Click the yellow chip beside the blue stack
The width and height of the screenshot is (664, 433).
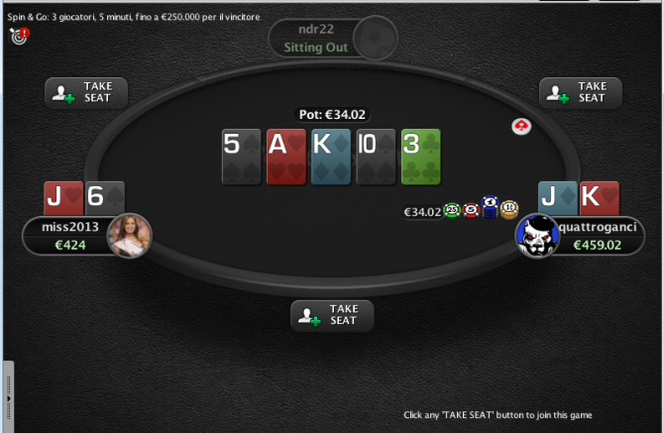coord(509,209)
